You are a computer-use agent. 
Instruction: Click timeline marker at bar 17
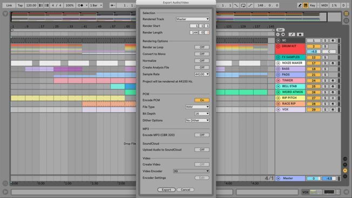click(x=42, y=26)
